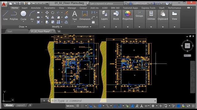
Task: Toggle snap mode in status bar
Action: point(82,106)
